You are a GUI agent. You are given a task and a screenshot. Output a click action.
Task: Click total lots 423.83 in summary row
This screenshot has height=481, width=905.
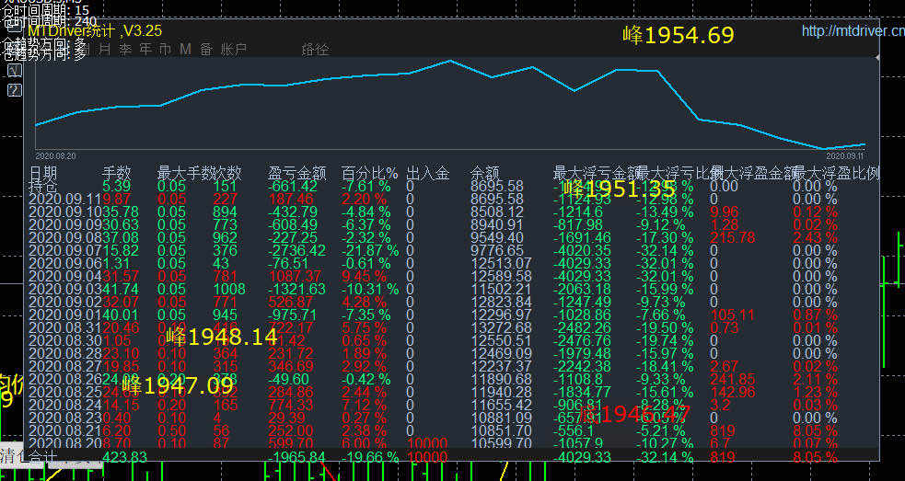tap(124, 457)
